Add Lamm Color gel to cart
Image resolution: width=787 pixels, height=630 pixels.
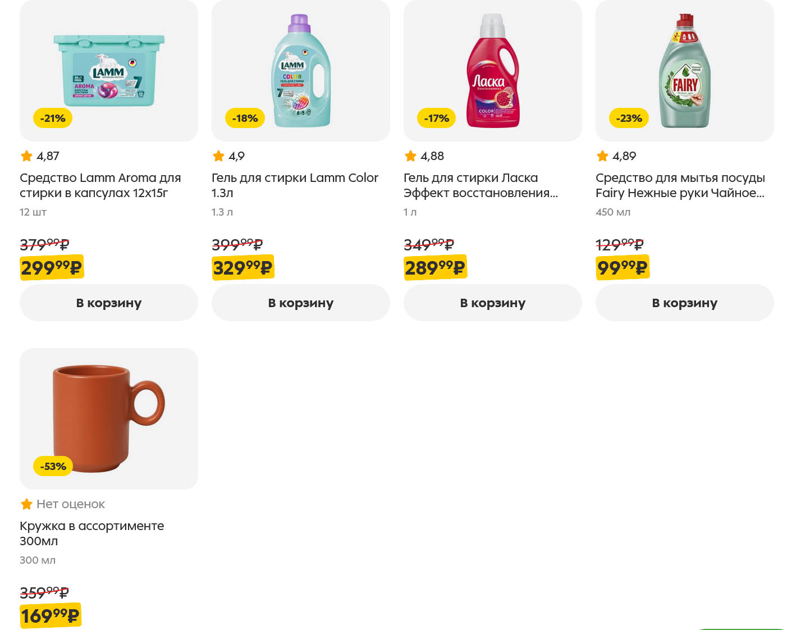click(x=301, y=303)
